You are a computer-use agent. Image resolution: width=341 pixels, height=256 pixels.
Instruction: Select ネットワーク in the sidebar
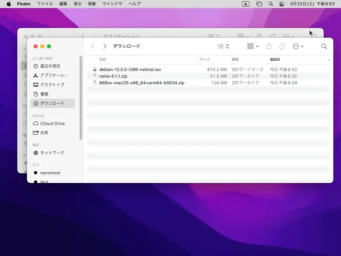coord(53,153)
